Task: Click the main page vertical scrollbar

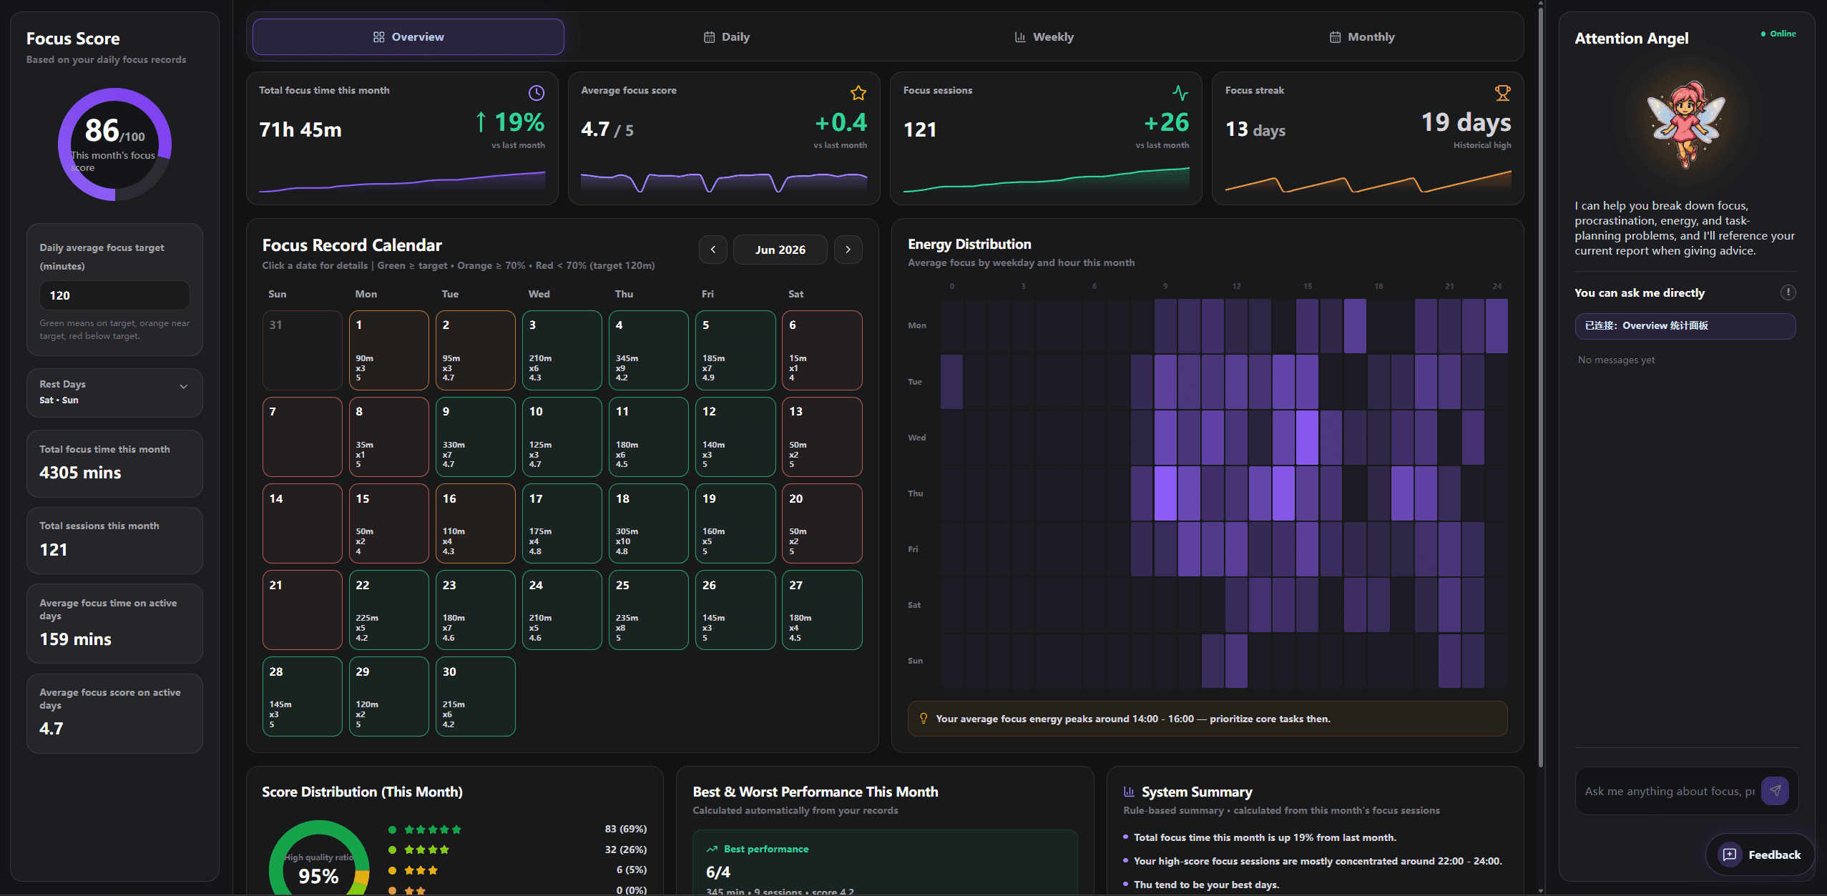Action: (x=1540, y=386)
